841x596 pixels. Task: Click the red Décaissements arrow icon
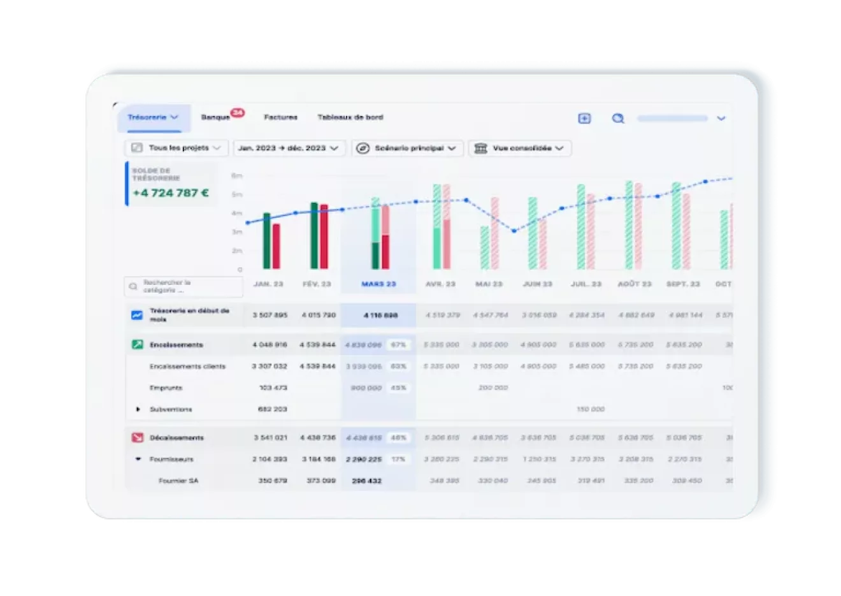point(137,437)
